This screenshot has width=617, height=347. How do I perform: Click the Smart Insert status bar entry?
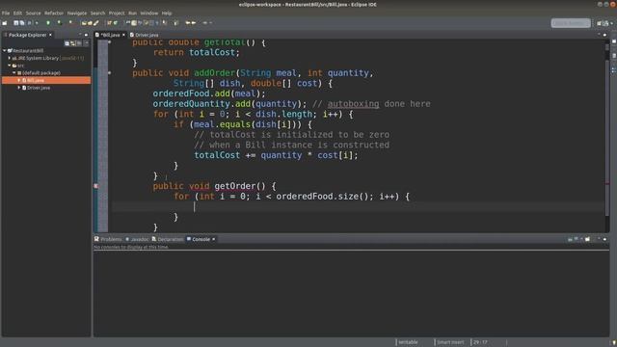450,342
